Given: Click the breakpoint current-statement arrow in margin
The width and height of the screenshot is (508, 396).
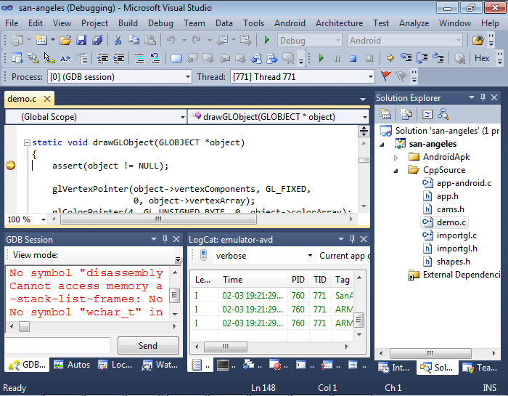Looking at the screenshot, I should point(10,166).
